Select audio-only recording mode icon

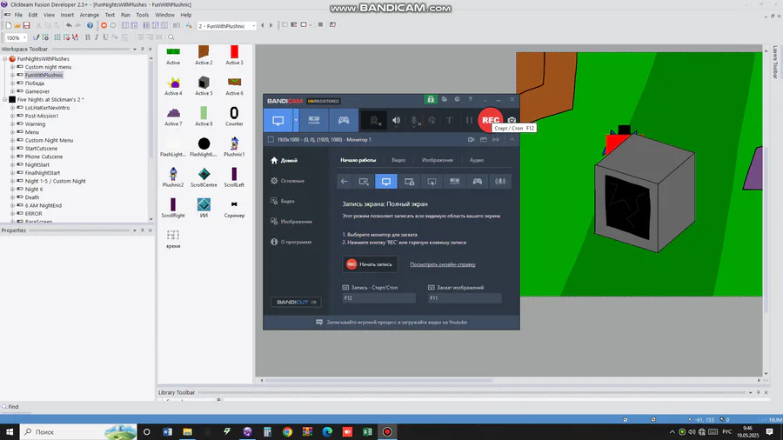tap(500, 182)
